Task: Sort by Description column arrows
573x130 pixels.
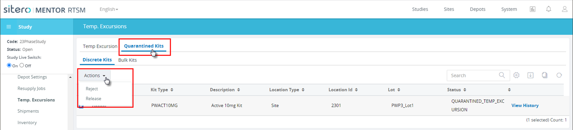Action: click(239, 90)
